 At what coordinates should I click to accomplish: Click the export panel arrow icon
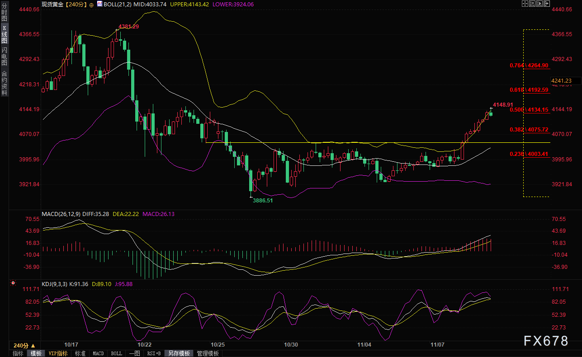pyautogui.click(x=546, y=4)
